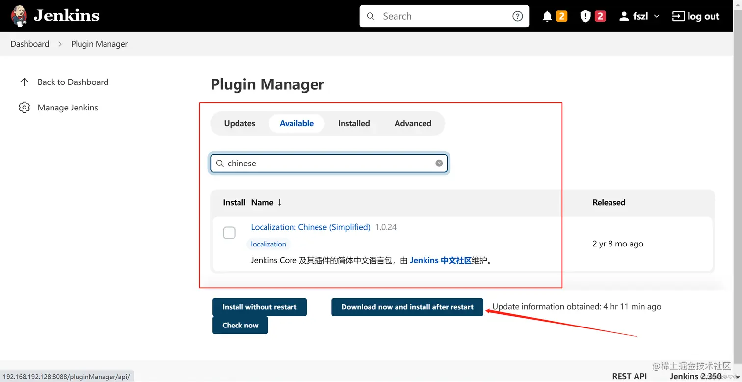Open notifications bell icon

547,16
